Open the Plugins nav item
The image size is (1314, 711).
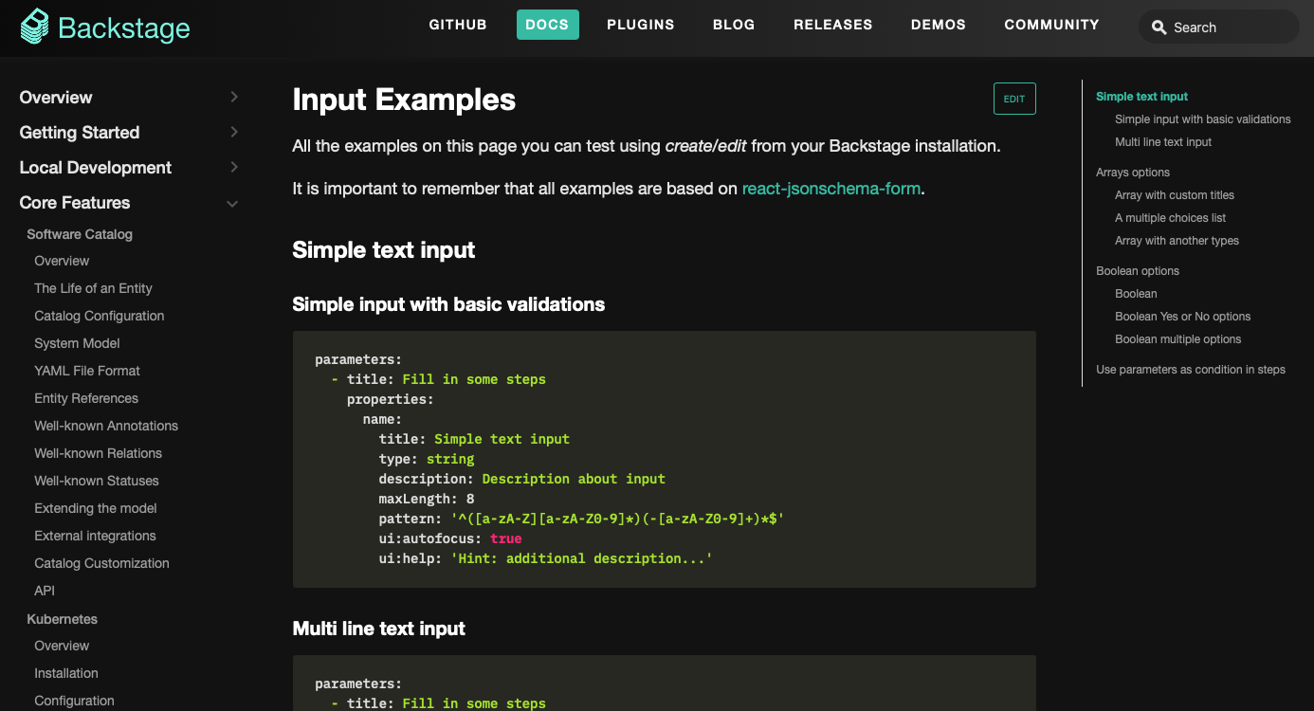tap(641, 25)
